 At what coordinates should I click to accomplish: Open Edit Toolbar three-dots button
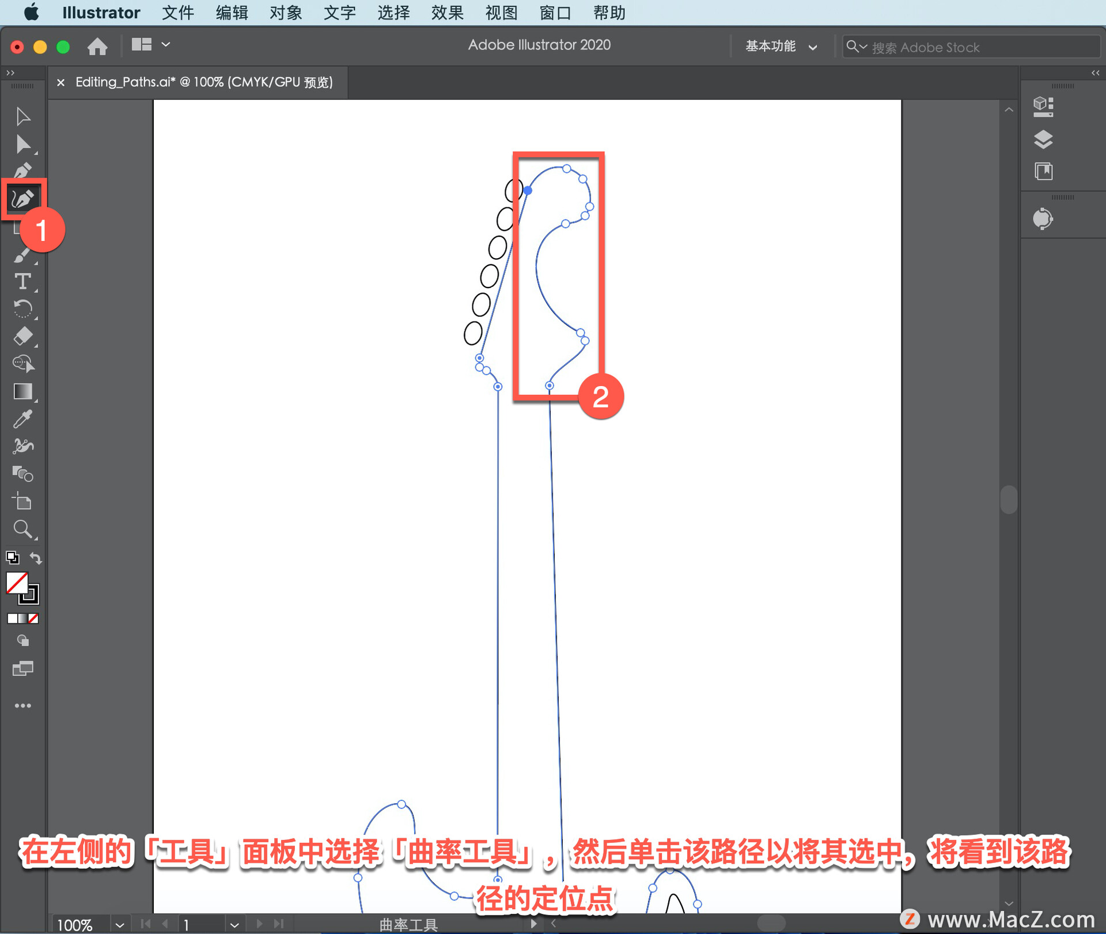tap(23, 705)
